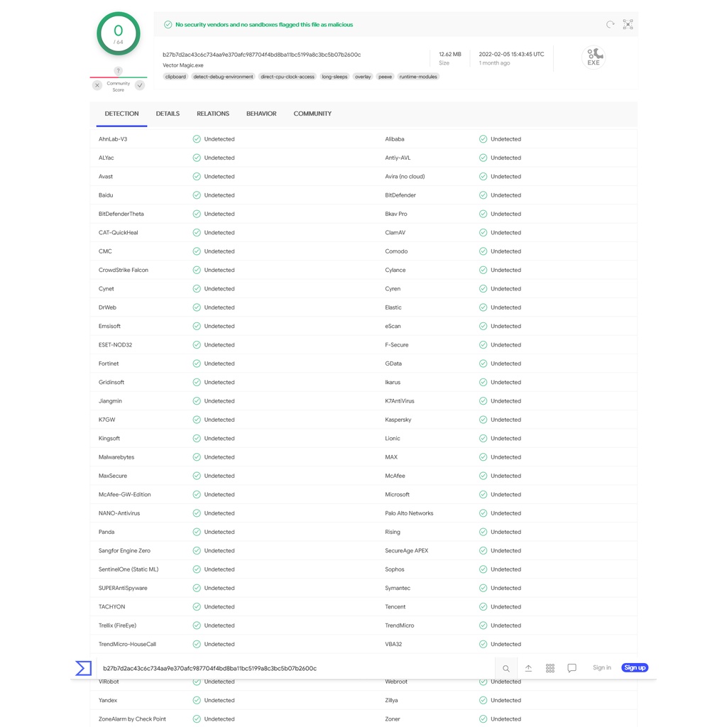Viewport: 727px width, 727px height.
Task: Click the hash search input field
Action: click(296, 668)
